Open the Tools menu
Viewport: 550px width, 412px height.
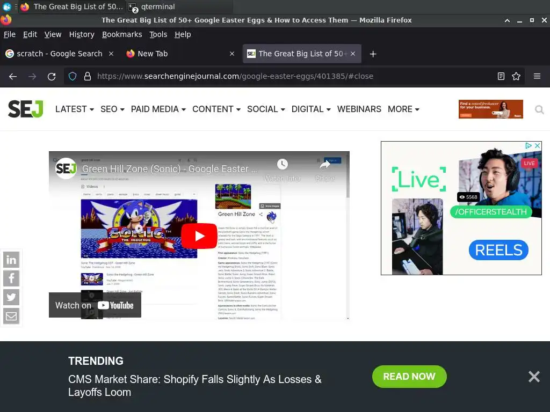(158, 34)
